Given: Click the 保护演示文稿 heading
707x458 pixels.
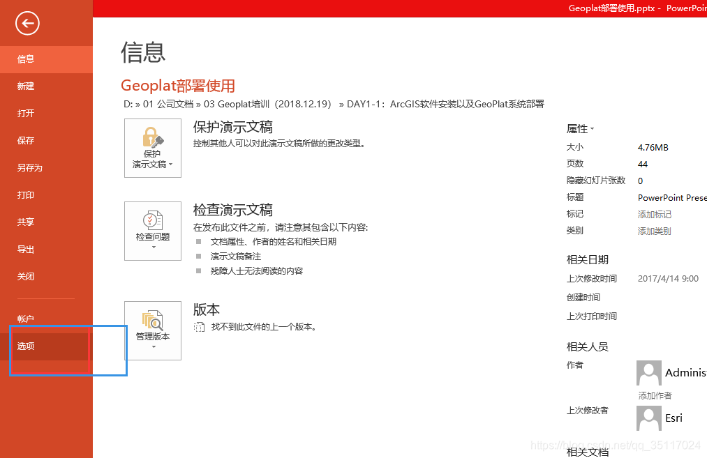Looking at the screenshot, I should click(x=232, y=128).
